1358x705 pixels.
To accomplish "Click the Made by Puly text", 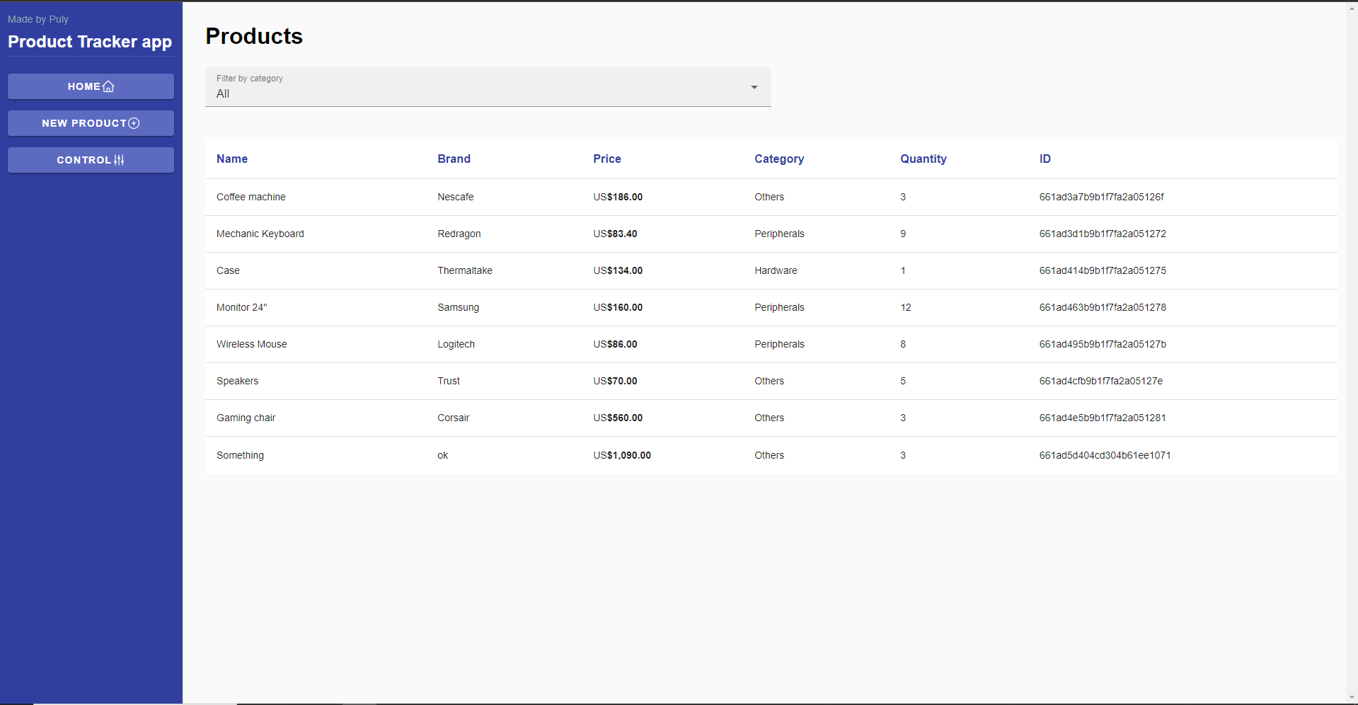I will (x=38, y=19).
